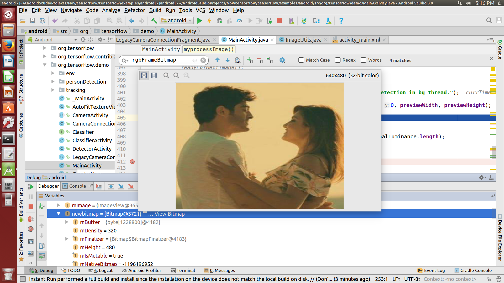Apply changes with Instant Run lightning bolt
This screenshot has height=283, width=504.
(x=209, y=20)
